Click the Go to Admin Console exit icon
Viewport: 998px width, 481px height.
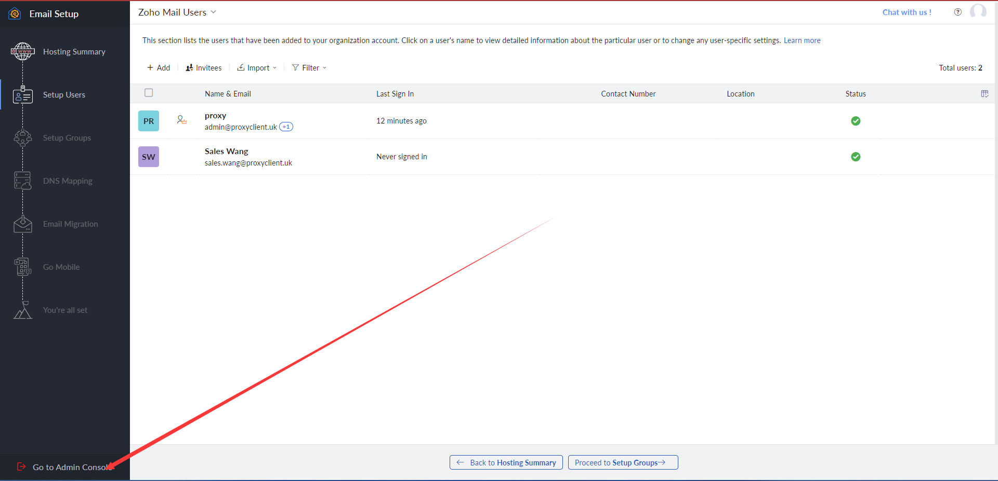click(x=21, y=467)
